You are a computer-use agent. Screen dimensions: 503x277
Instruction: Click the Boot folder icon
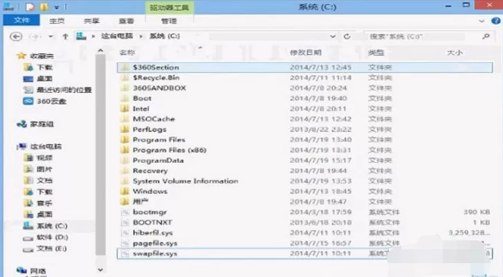coord(125,98)
